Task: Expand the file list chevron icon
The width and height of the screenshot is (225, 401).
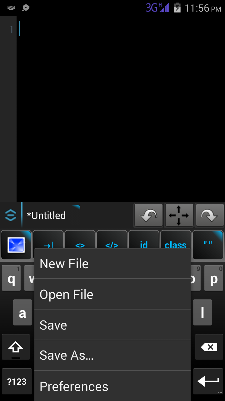Action: (10, 215)
